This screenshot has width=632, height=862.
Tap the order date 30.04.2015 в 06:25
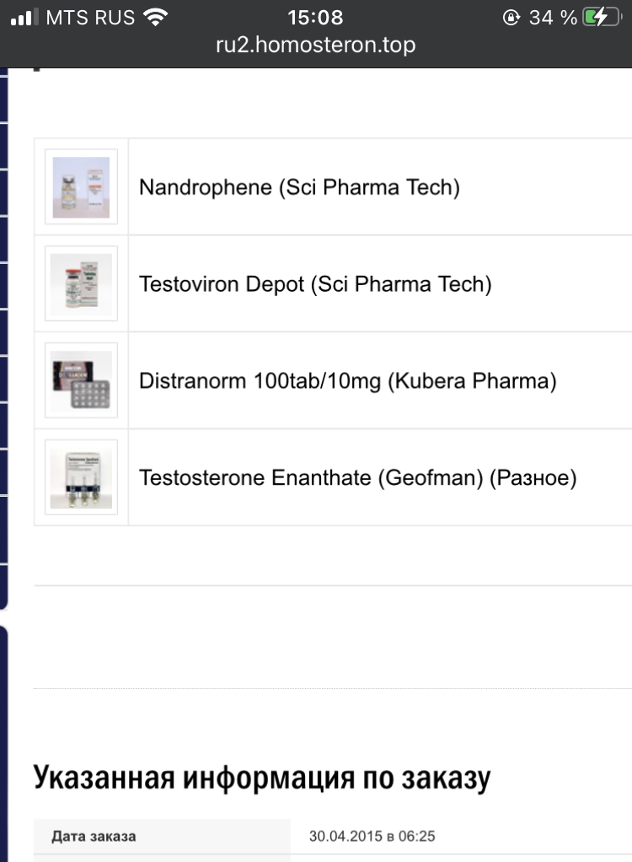(372, 837)
